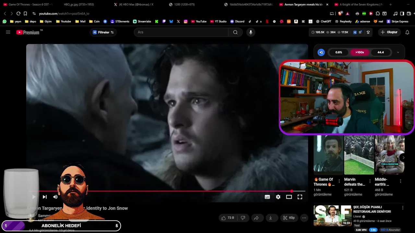This screenshot has width=415, height=233.
Task: Mute the video with the speaker icon
Action: [x=55, y=197]
